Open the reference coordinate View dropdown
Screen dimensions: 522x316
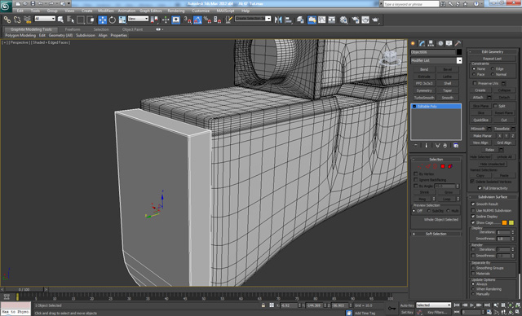(138, 19)
